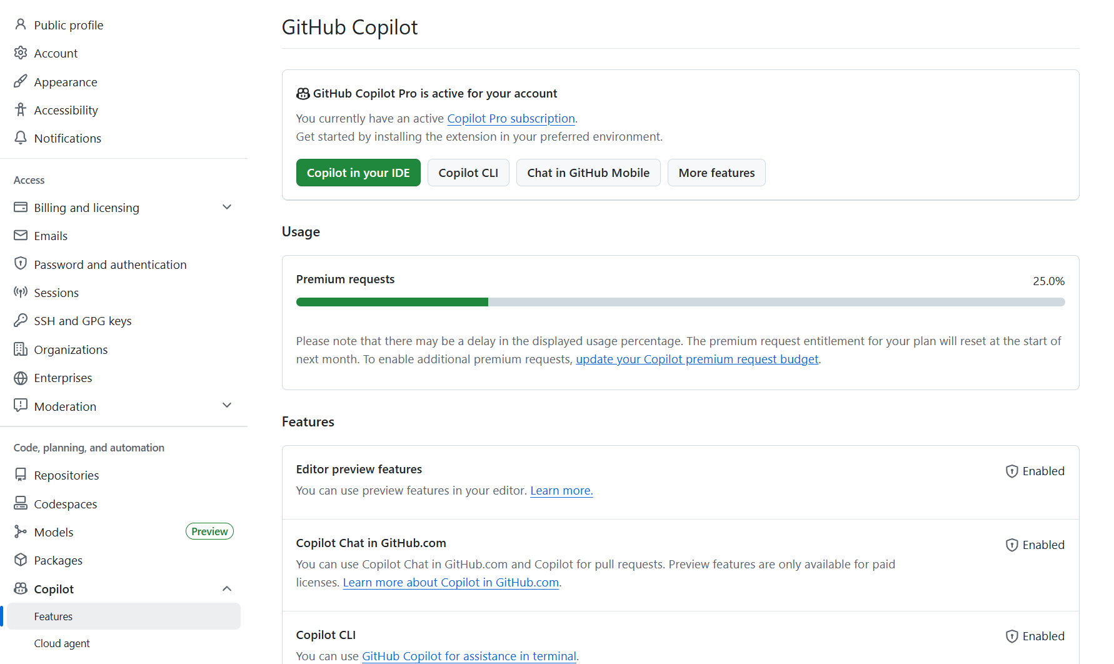Click Copilot icon beside Pro active heading
Viewport: 1114px width, 664px height.
(303, 94)
